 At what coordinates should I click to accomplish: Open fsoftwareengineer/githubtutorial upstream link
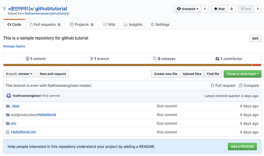47,14
